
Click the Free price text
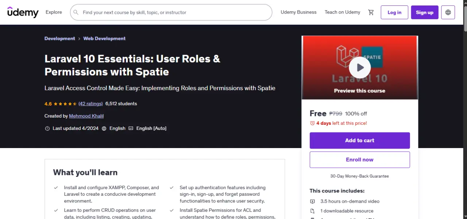pyautogui.click(x=318, y=114)
